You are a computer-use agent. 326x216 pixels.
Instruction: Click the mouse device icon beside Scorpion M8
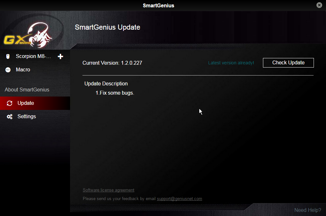click(8, 56)
